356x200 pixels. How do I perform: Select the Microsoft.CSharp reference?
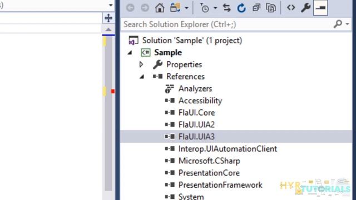point(209,161)
